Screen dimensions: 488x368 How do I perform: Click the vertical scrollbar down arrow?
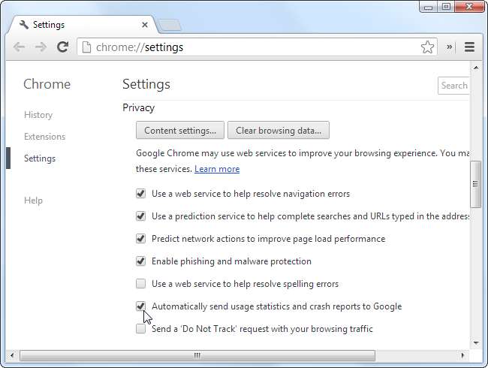tap(475, 342)
